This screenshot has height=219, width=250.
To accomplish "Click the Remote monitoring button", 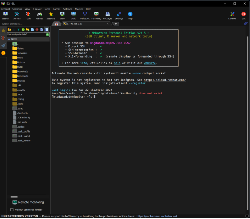I will coord(28,202).
